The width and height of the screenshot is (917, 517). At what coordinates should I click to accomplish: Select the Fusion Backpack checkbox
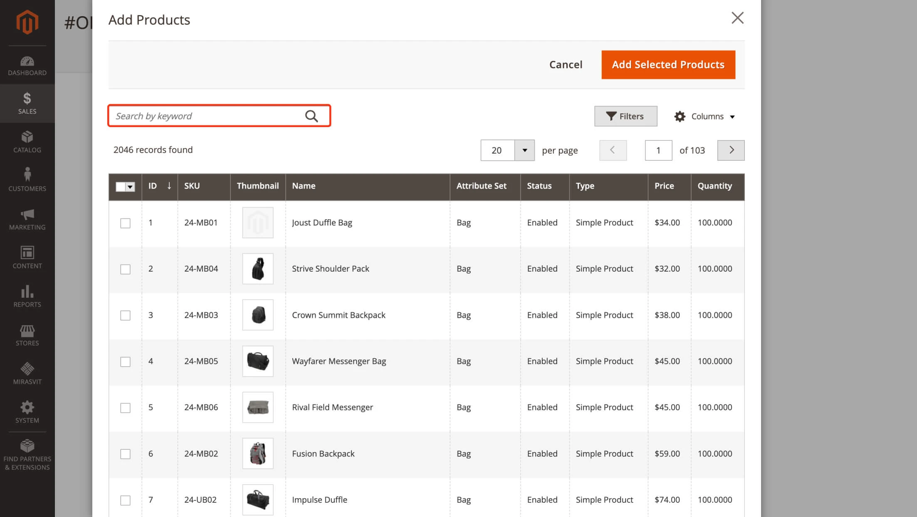coord(125,454)
